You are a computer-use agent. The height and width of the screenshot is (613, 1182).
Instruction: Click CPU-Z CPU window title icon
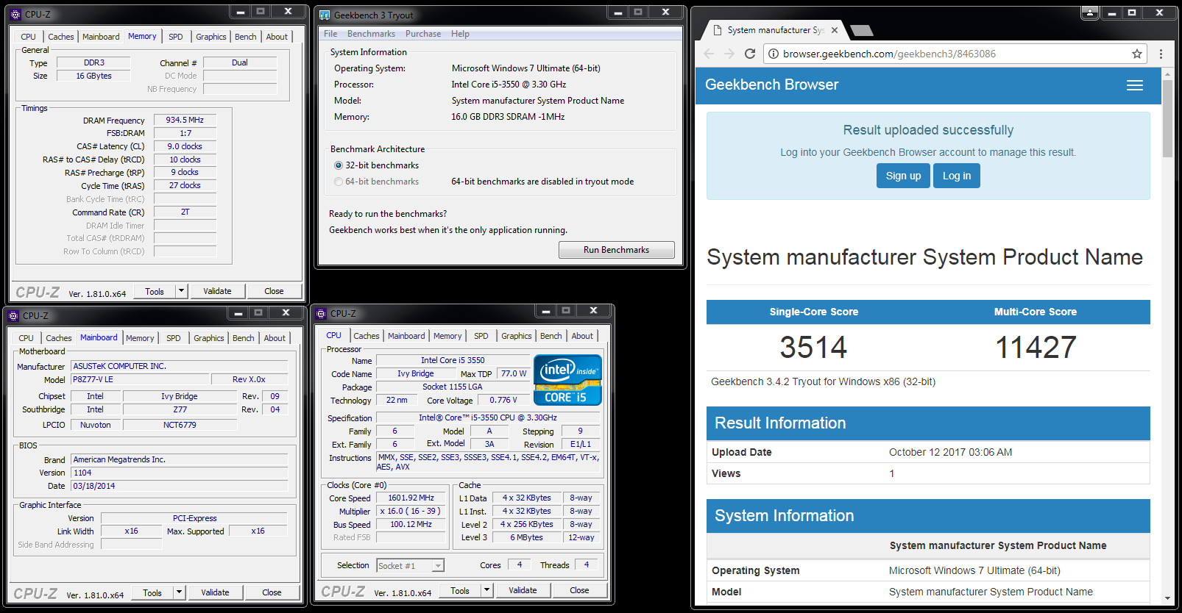pyautogui.click(x=321, y=313)
